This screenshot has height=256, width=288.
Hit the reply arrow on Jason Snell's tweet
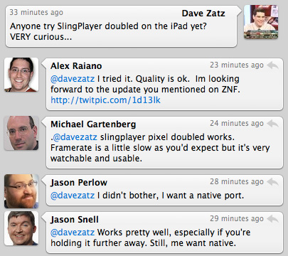coord(272,219)
